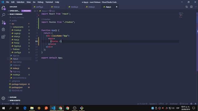
Task: Open the Help menu
Action: pos(57,2)
